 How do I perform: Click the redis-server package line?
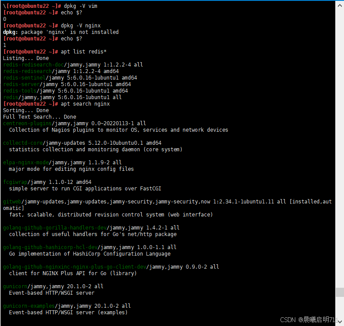coord(67,84)
